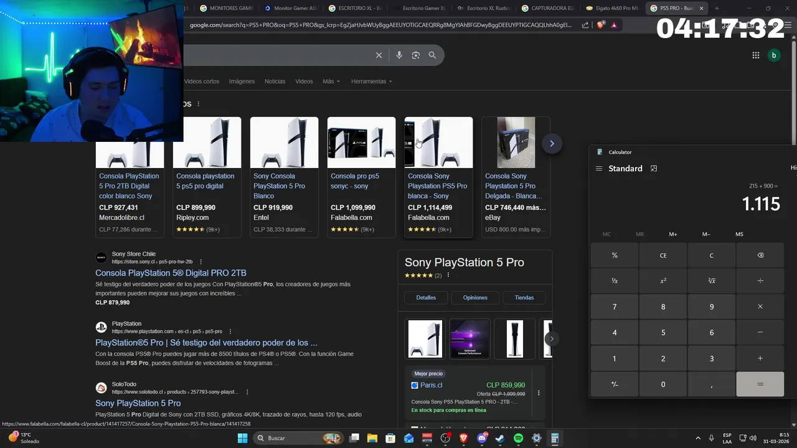The height and width of the screenshot is (448, 797).
Task: Switch to Videos results
Action: point(304,82)
